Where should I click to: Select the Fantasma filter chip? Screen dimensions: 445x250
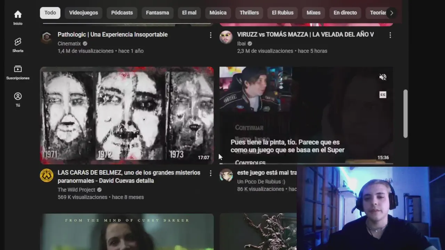pos(157,13)
